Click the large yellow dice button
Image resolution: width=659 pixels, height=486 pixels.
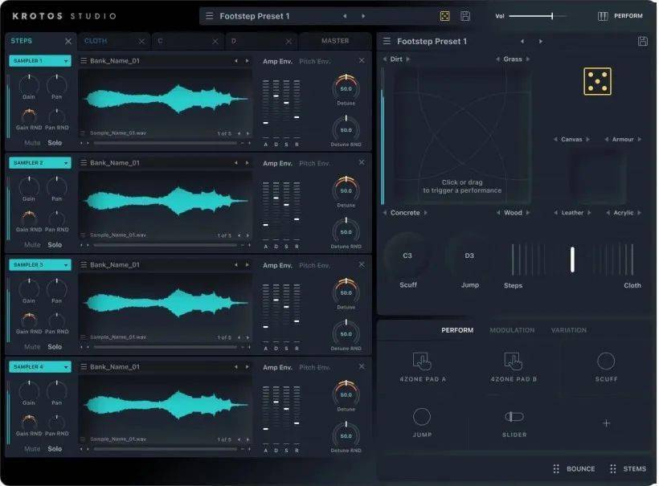click(x=597, y=81)
